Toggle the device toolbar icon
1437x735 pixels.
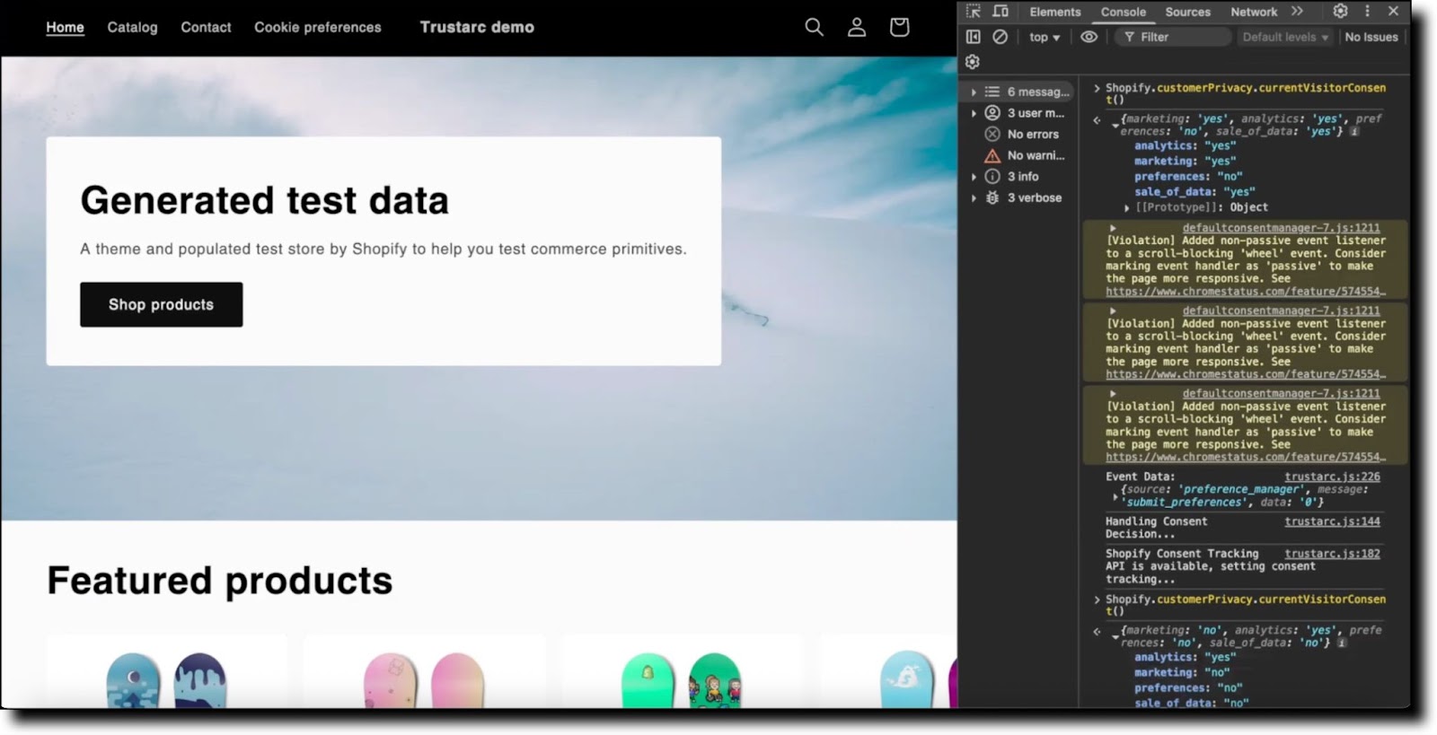tap(1001, 12)
